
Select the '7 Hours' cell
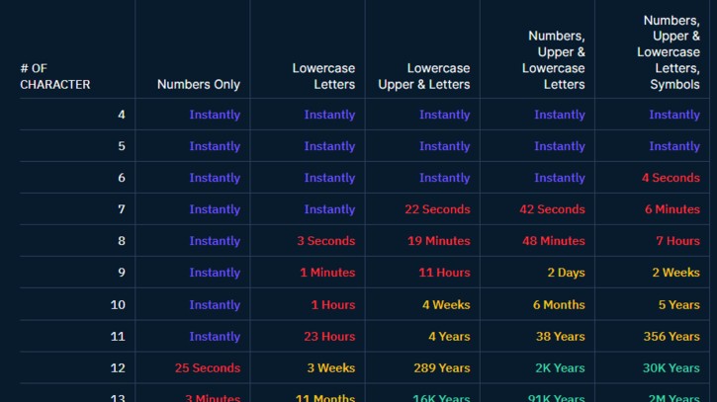point(676,241)
